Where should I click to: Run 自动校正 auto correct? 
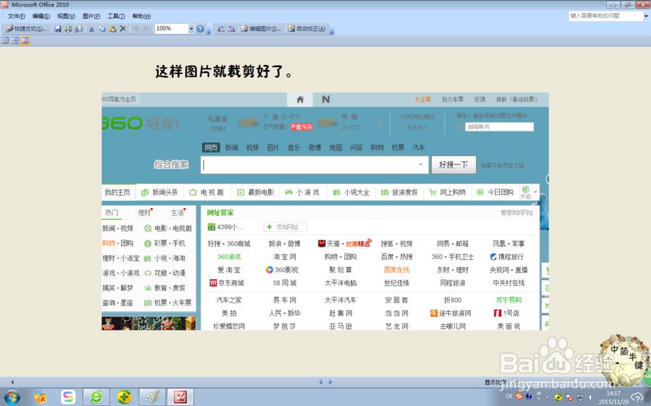(307, 29)
